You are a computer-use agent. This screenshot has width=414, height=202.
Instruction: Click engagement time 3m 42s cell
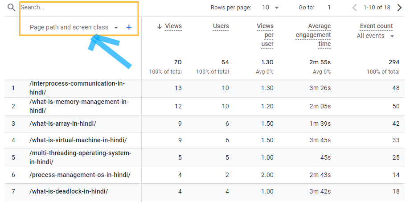[320, 191]
